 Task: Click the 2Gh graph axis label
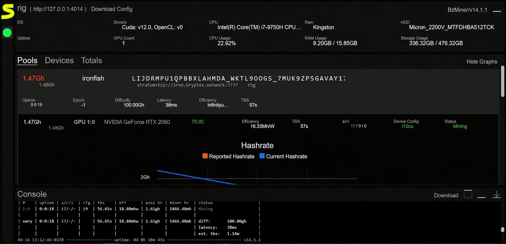(x=145, y=177)
